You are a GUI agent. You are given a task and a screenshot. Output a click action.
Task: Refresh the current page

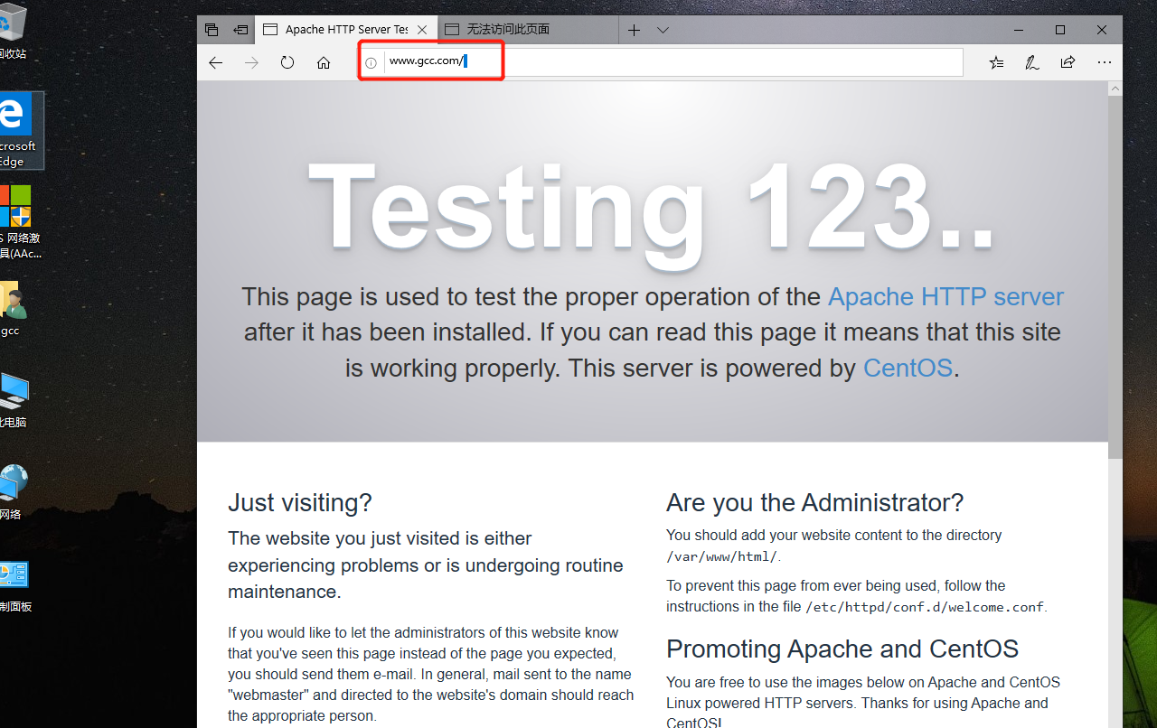coord(287,62)
